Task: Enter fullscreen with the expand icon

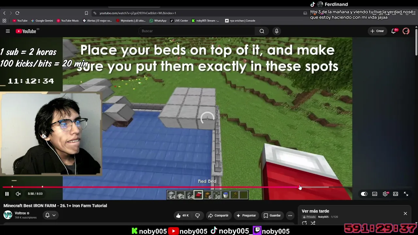Action: 406,194
